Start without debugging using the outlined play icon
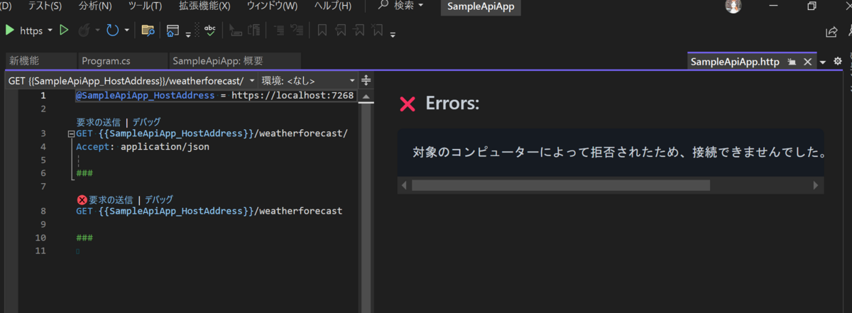The height and width of the screenshot is (313, 852). point(64,31)
